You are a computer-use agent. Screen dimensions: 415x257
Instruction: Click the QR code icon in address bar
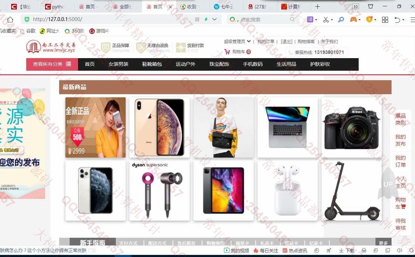coord(197,19)
